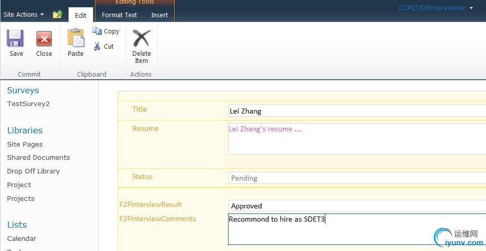486x251 pixels.
Task: Click the red Close icon in ribbon
Action: 44,39
